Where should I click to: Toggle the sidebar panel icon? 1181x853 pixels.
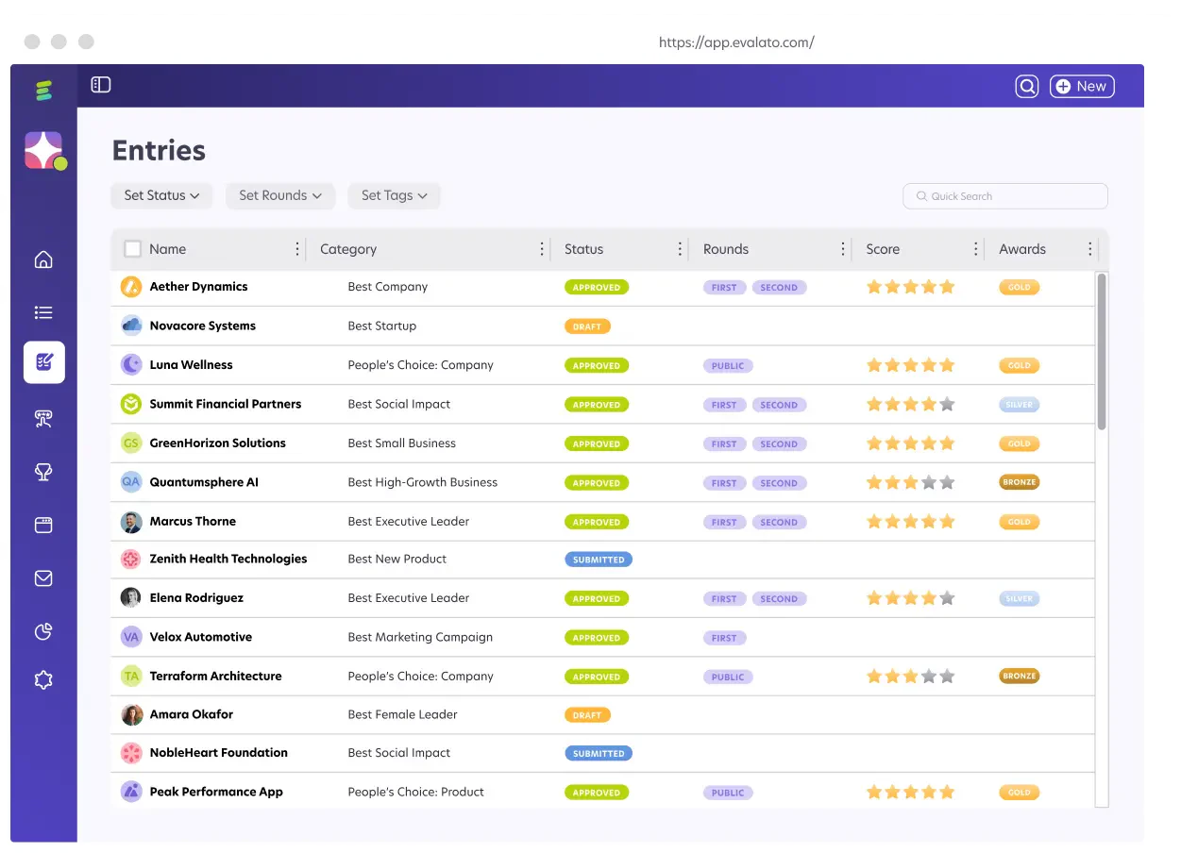[101, 85]
